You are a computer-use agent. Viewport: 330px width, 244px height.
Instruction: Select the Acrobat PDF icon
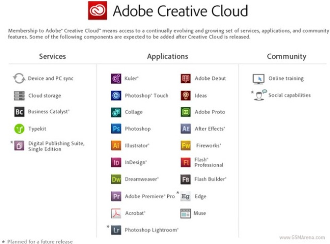pos(116,213)
